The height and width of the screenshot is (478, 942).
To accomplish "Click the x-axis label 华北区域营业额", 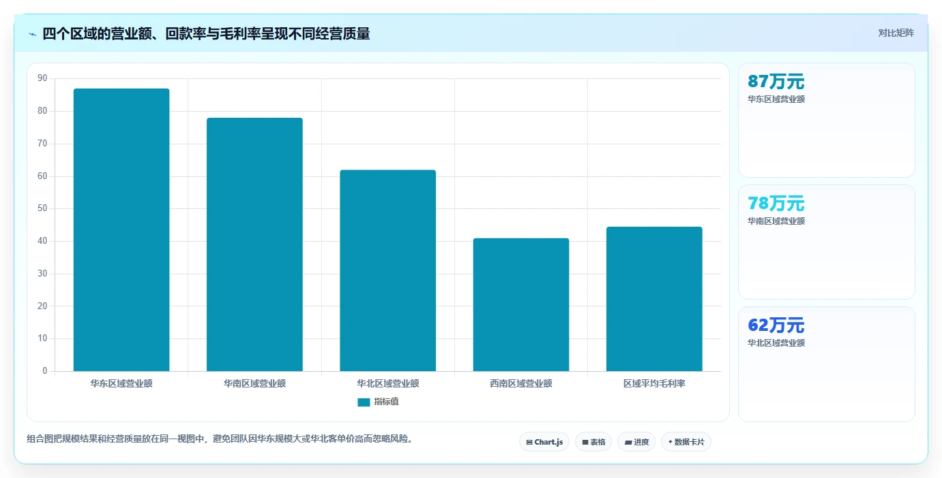I will click(387, 383).
